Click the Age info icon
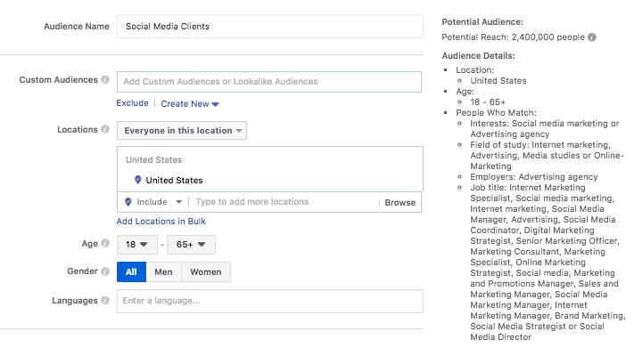Image resolution: width=634 pixels, height=348 pixels. [105, 243]
